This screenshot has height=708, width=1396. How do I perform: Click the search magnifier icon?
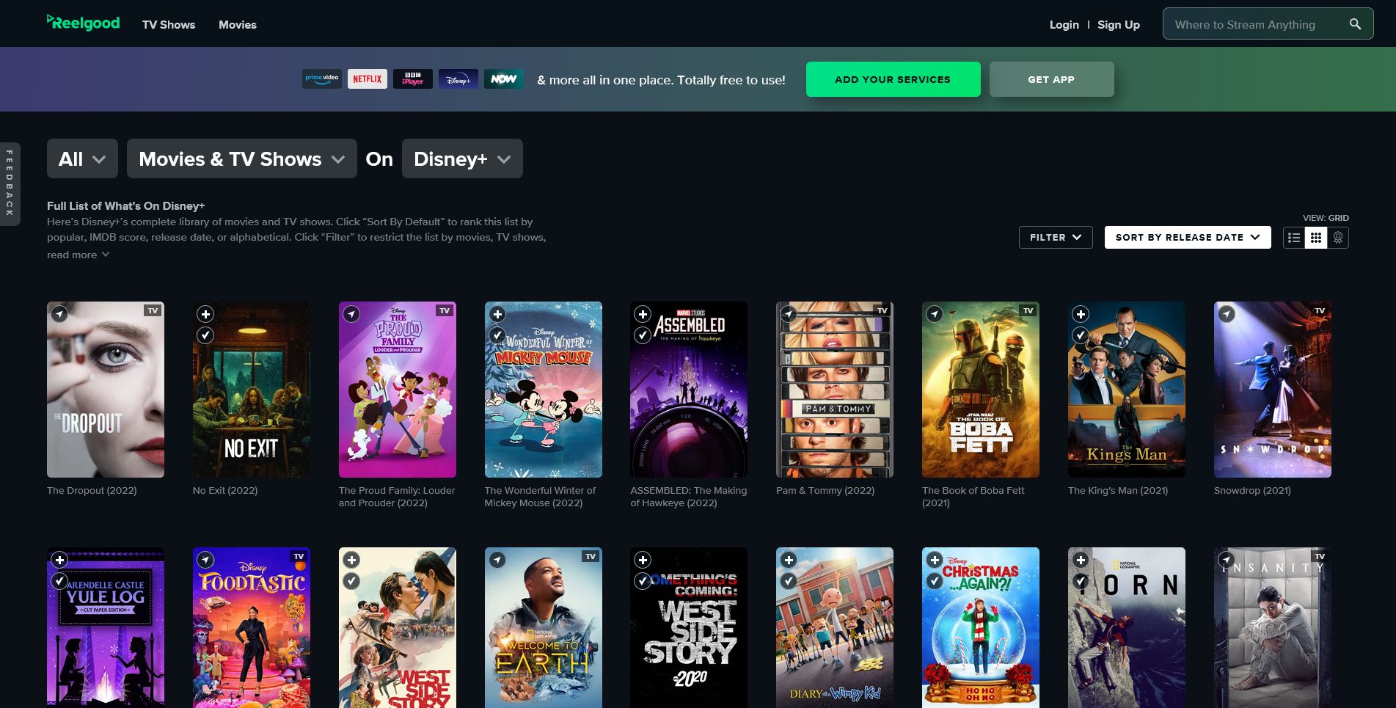[x=1356, y=23]
